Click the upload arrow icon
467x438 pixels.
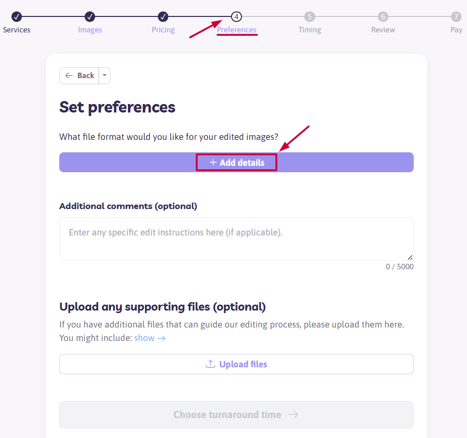[x=211, y=364]
